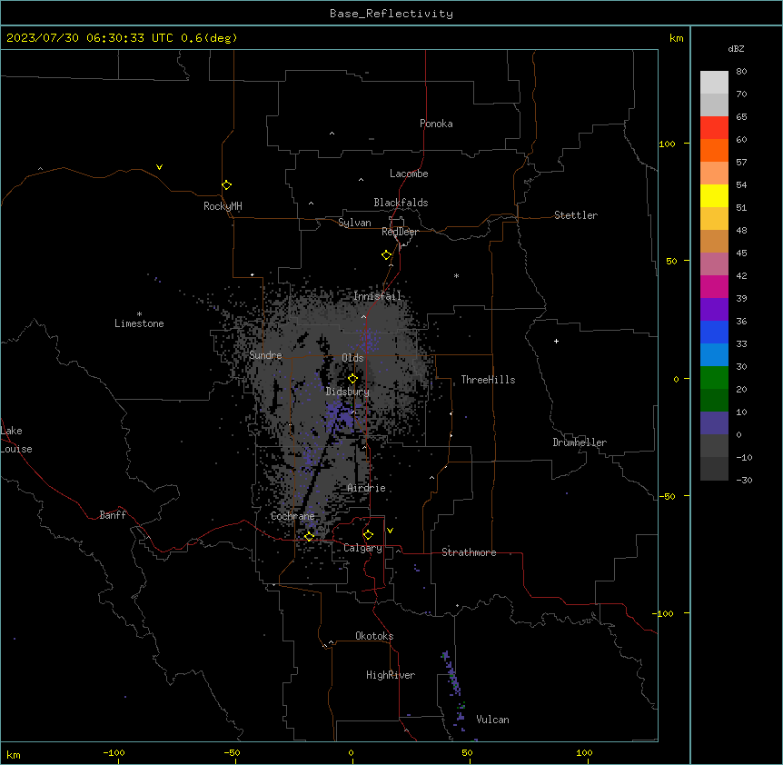
Task: Click the asterisk marker east of Innisfail
Action: [456, 275]
